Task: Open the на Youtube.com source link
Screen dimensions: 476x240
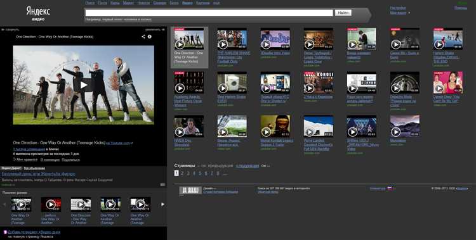Action: [x=118, y=143]
